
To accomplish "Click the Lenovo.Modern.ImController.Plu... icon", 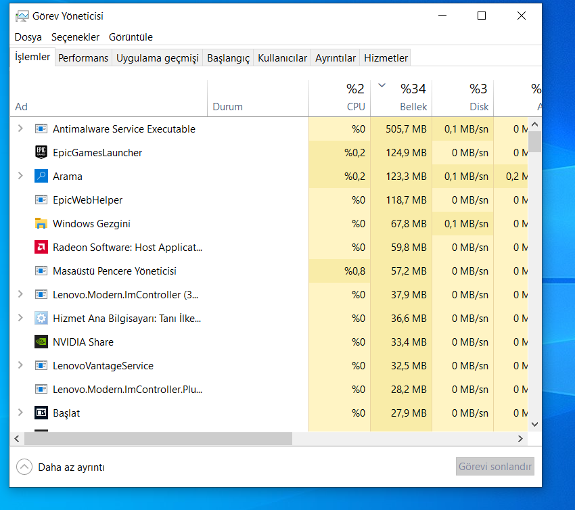I will click(x=41, y=389).
